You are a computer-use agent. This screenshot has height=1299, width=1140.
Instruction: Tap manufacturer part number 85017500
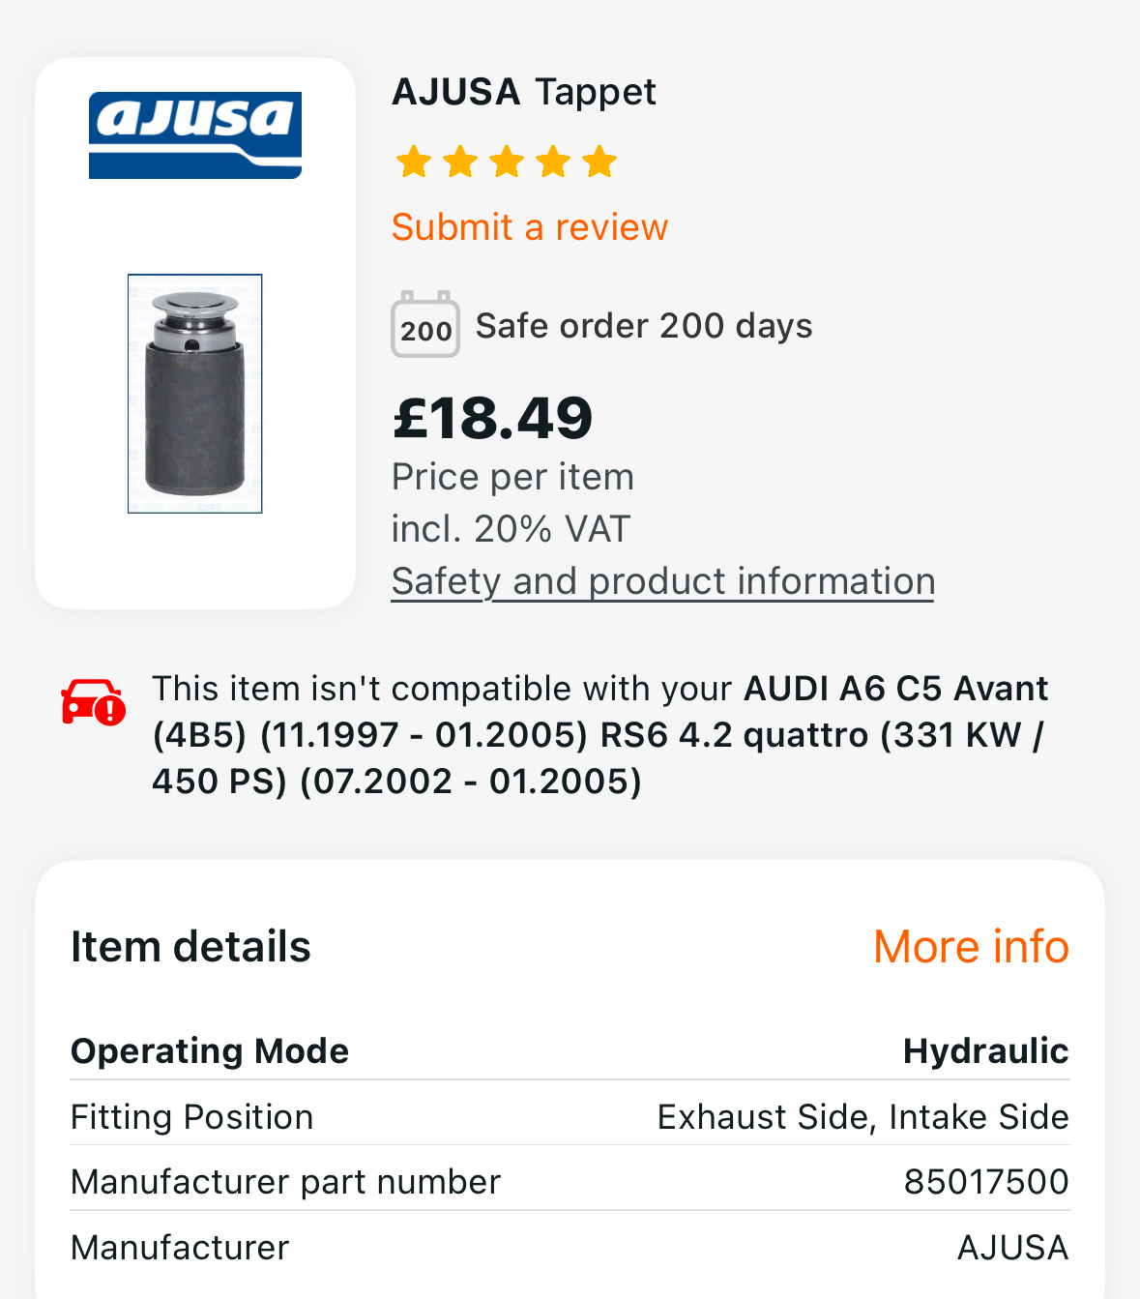[x=985, y=1182]
